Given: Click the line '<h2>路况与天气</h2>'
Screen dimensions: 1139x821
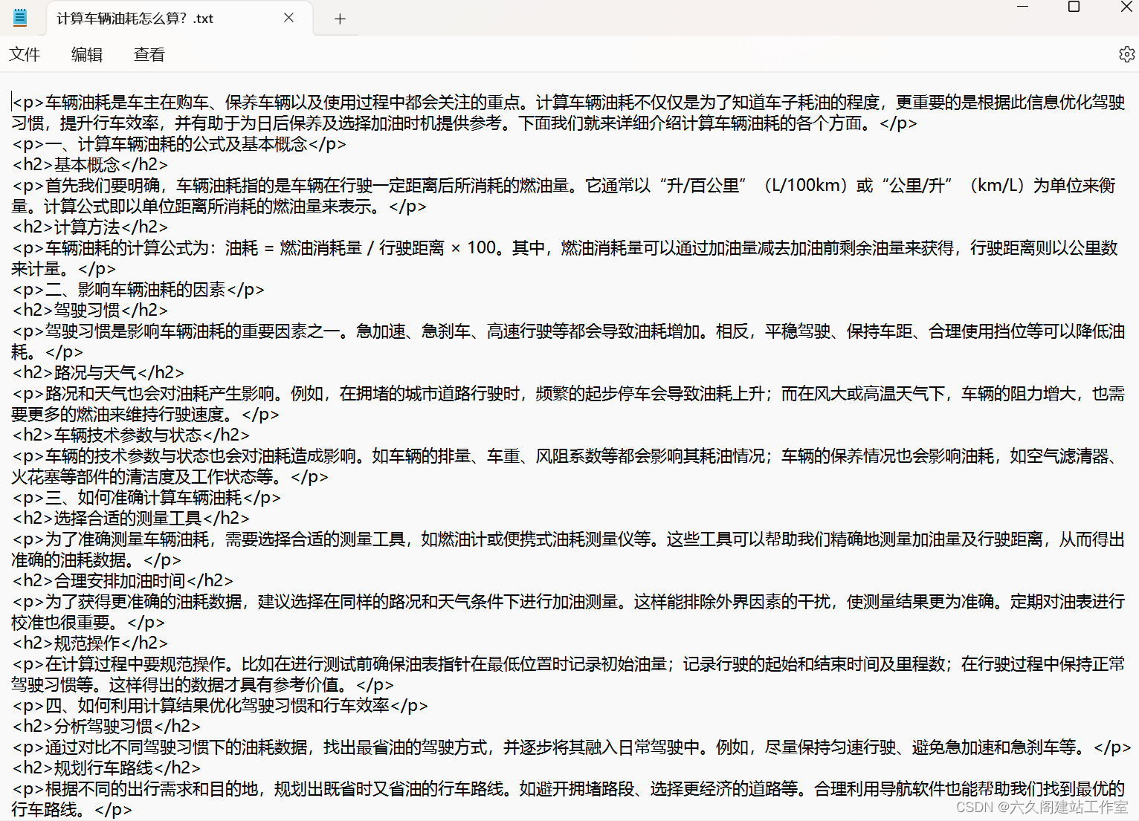Looking at the screenshot, I should click(98, 373).
